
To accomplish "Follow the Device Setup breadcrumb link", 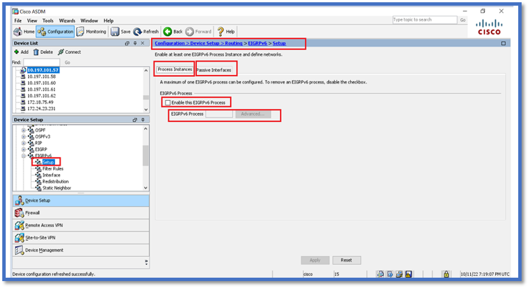I will click(x=204, y=43).
